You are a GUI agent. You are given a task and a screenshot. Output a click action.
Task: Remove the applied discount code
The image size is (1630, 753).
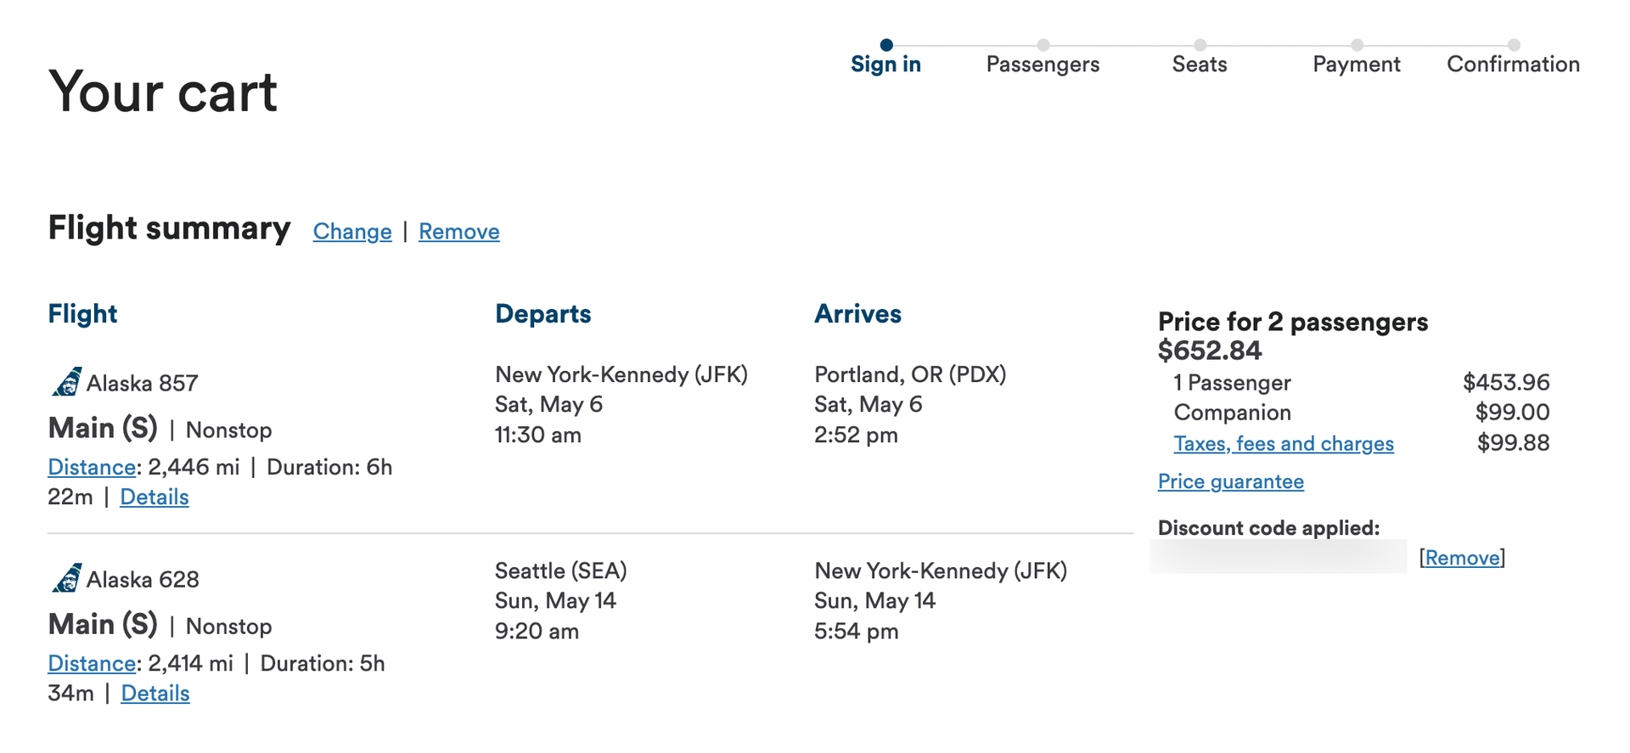click(1462, 558)
